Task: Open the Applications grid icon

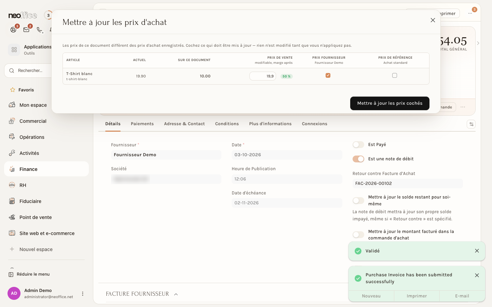Action: pos(14,50)
